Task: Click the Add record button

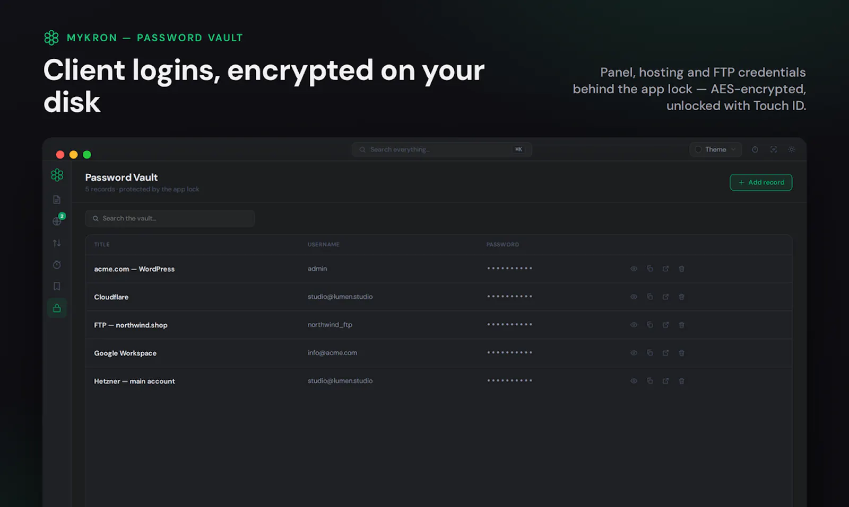Action: tap(761, 182)
